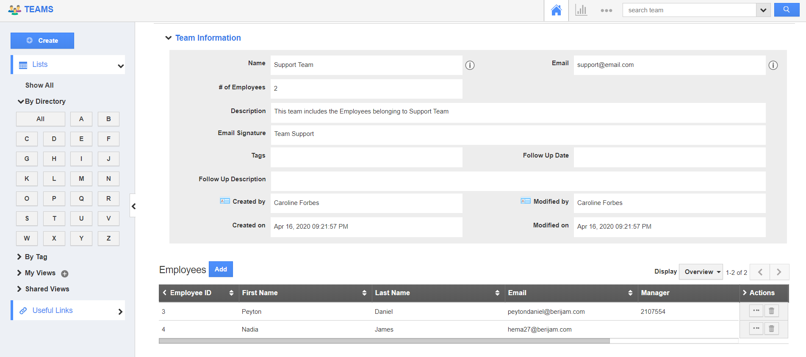Viewport: 806px width, 357px height.
Task: Open the Home icon in top bar
Action: 556,10
